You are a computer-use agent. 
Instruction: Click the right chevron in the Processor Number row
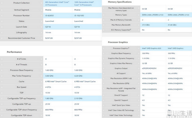click(x=41, y=16)
